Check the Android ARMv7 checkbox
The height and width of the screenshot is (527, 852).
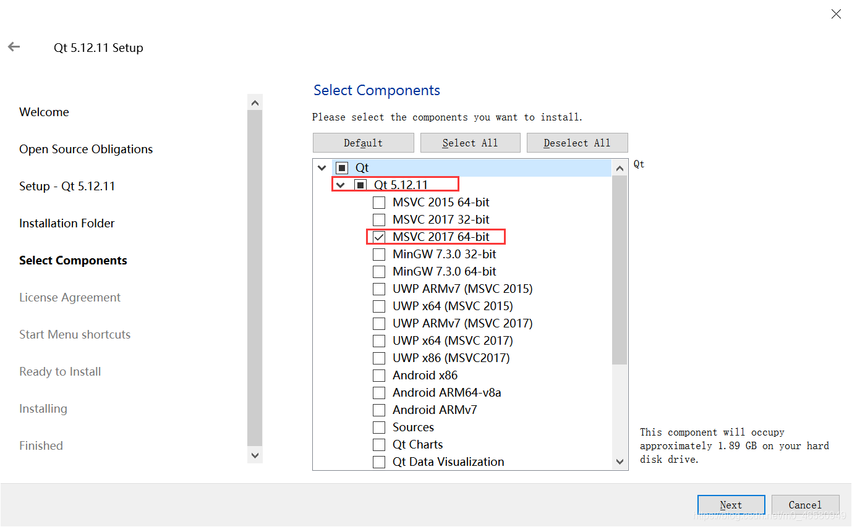[379, 410]
